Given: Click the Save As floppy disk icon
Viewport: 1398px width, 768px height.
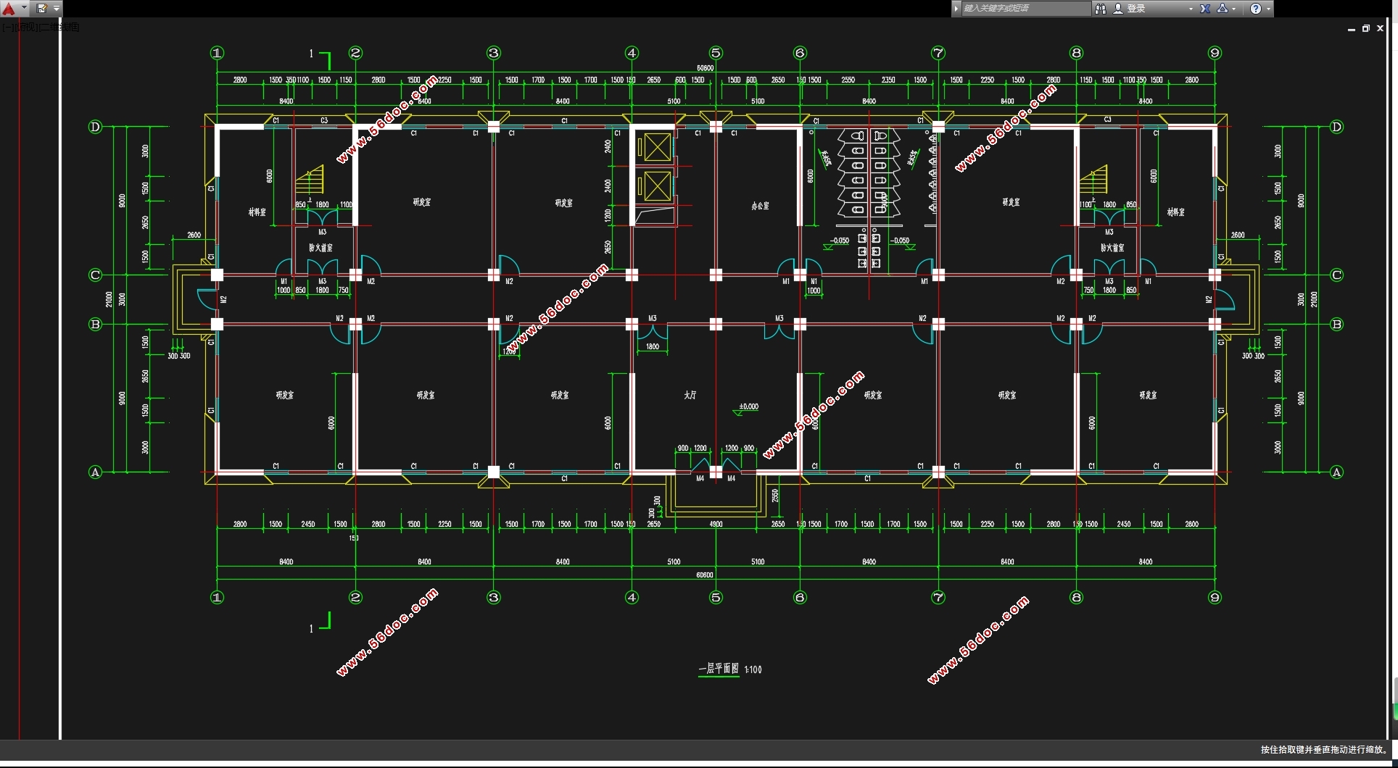Looking at the screenshot, I should coord(42,9).
